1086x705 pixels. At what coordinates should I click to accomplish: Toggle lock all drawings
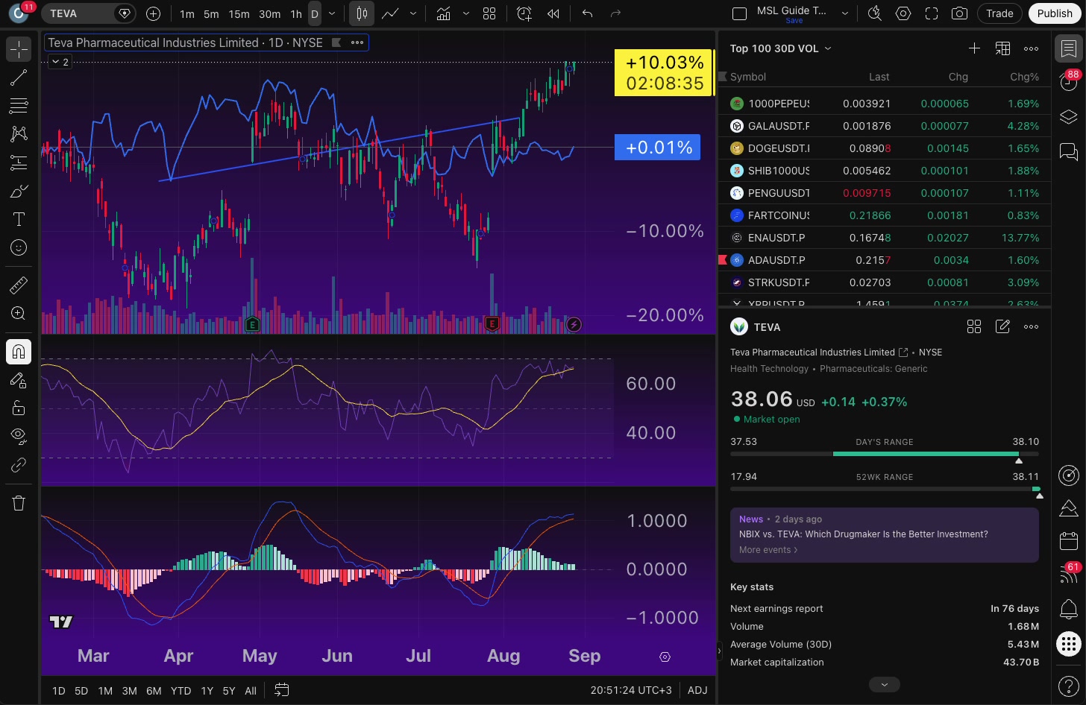tap(19, 408)
